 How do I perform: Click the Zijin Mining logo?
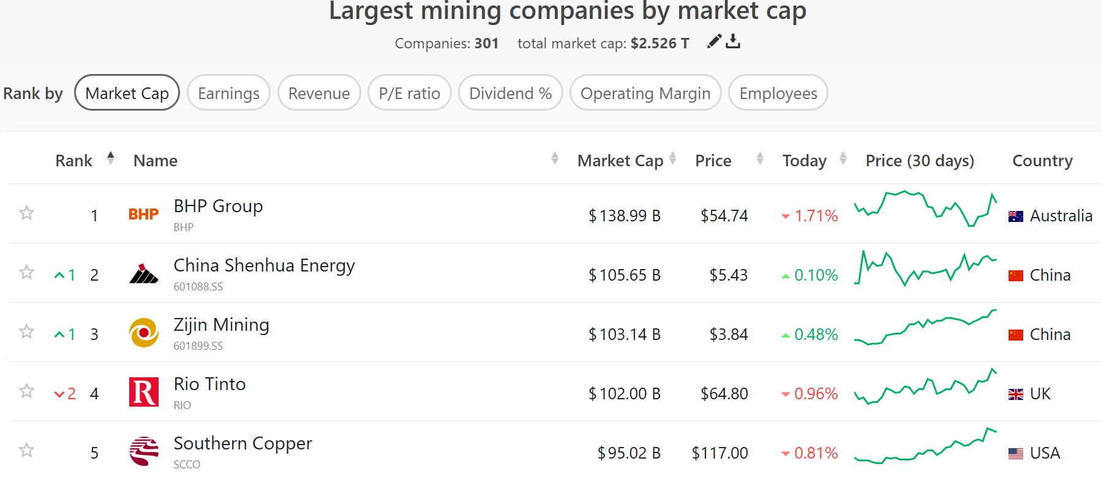[x=144, y=333]
